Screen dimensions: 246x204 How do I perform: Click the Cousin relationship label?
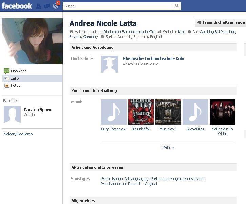(29, 115)
